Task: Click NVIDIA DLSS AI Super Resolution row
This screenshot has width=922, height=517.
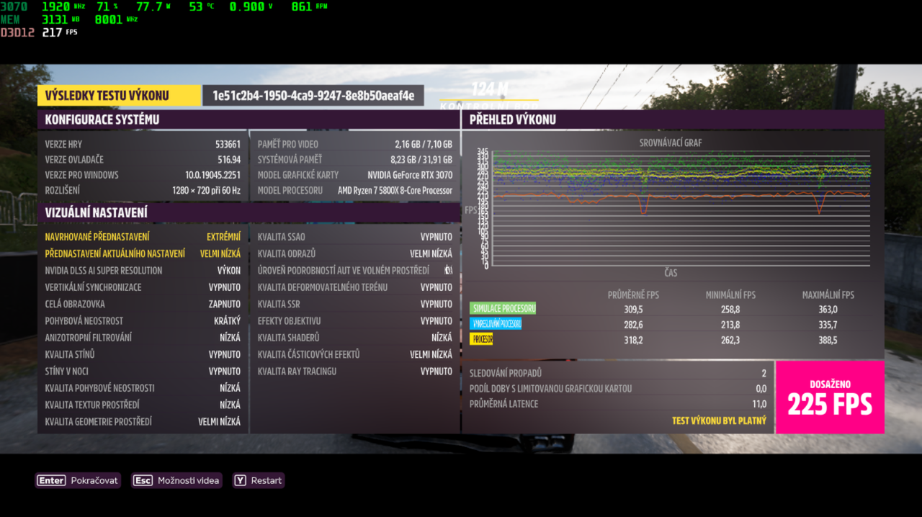Action: pyautogui.click(x=143, y=271)
